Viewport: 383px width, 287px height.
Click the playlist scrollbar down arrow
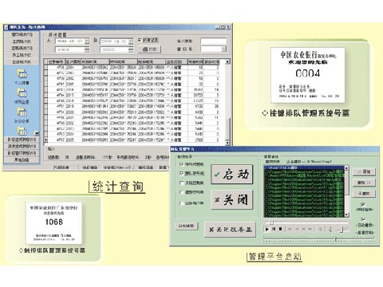(346, 214)
